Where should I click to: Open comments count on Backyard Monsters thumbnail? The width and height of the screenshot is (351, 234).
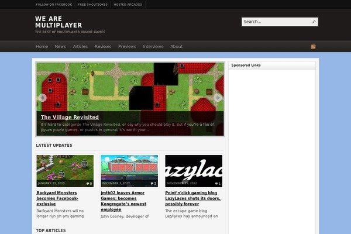coord(89,184)
